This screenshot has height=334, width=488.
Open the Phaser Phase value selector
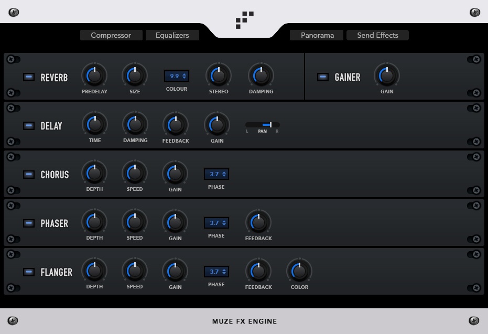[x=216, y=223]
